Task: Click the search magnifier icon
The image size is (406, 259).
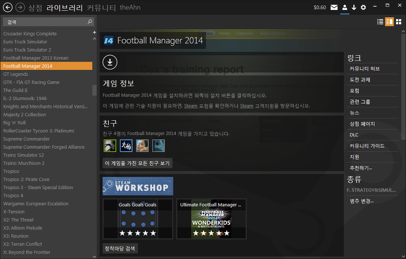Action: click(x=89, y=22)
